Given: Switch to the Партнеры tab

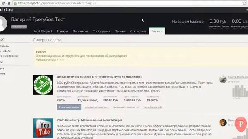Looking at the screenshot, I should tap(80, 31).
